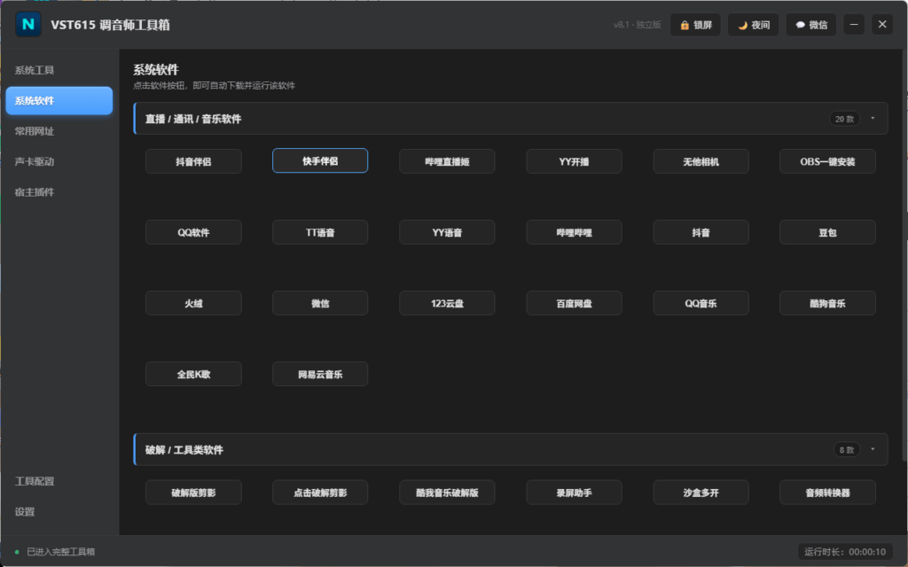Open YY开播 software
The width and height of the screenshot is (908, 567).
pyautogui.click(x=574, y=161)
